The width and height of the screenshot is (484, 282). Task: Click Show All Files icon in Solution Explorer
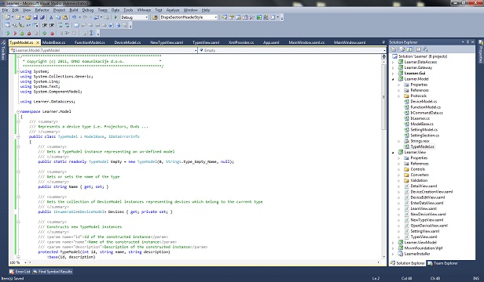coord(402,49)
